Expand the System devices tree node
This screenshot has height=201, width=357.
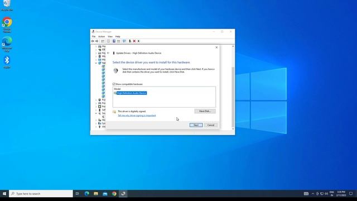point(96,123)
